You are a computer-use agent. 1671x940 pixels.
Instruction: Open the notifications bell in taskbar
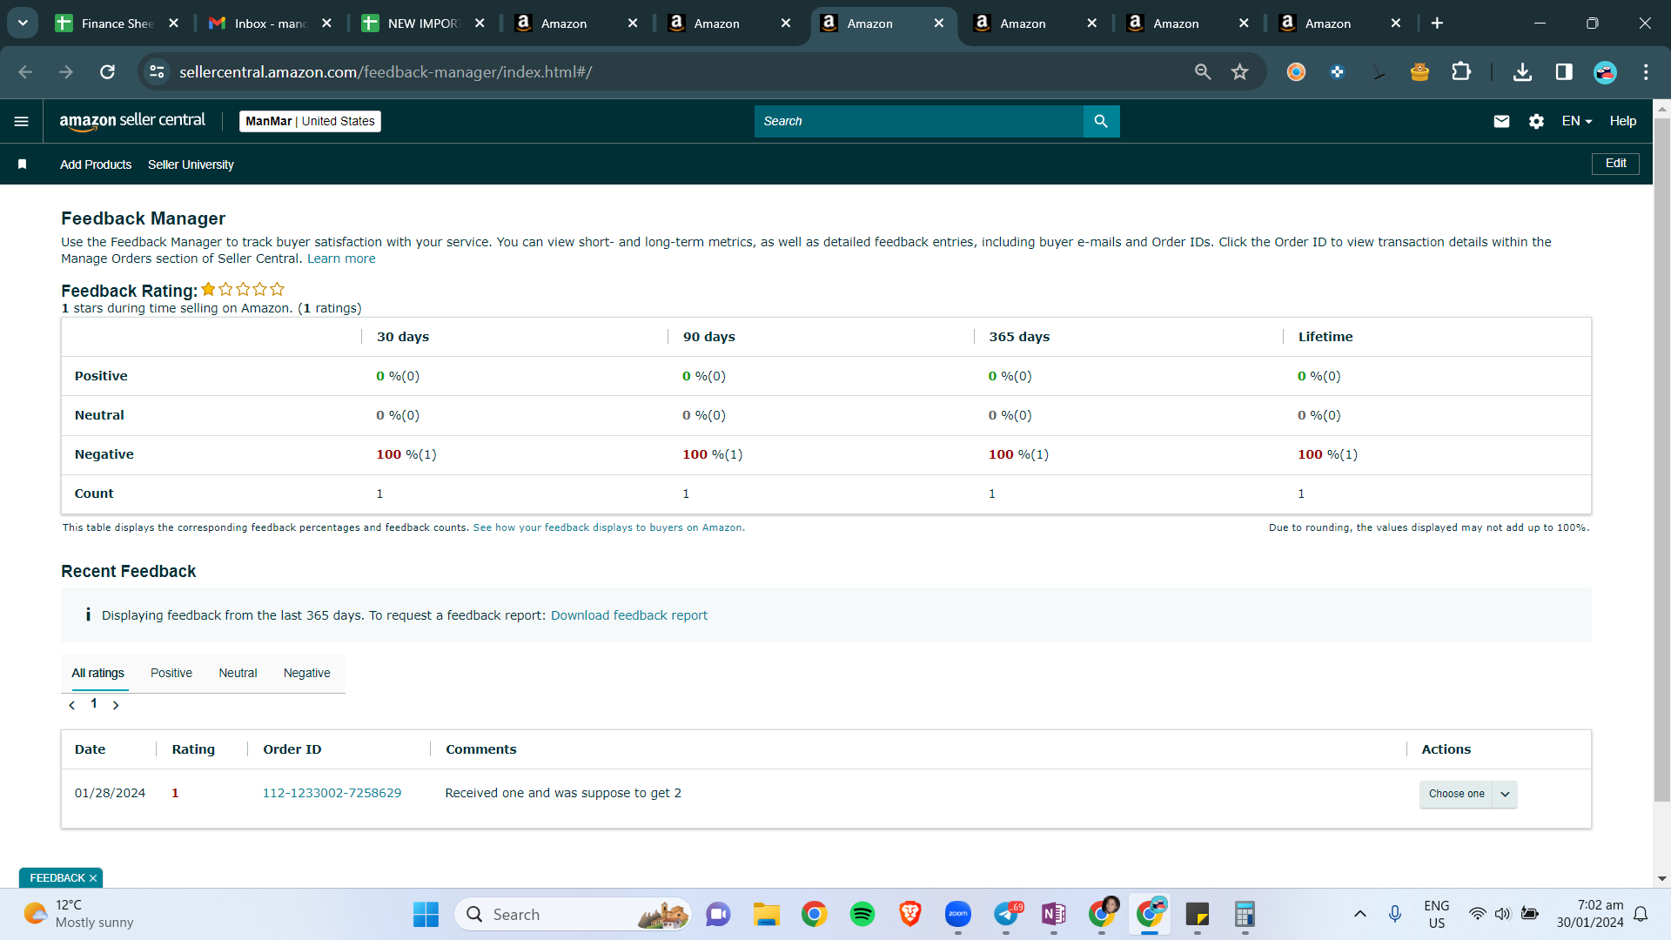(x=1641, y=914)
